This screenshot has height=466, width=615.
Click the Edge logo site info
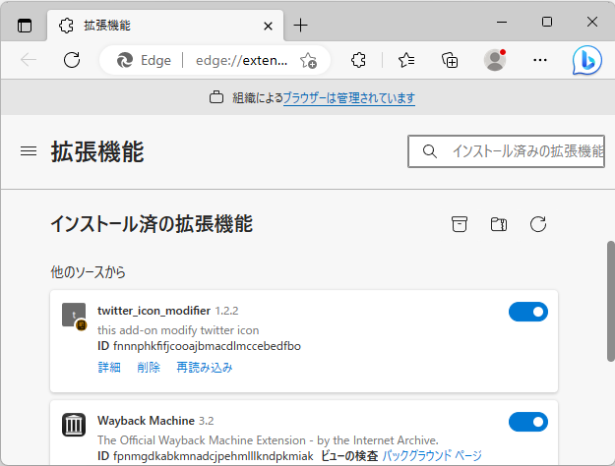pos(144,60)
